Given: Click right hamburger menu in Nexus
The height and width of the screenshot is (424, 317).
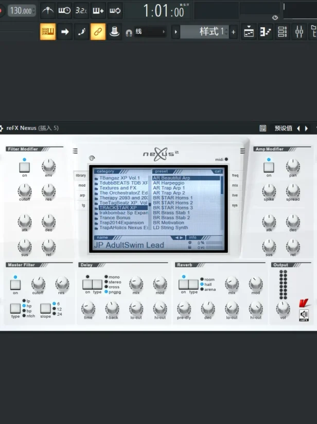Looking at the screenshot, I should [242, 151].
